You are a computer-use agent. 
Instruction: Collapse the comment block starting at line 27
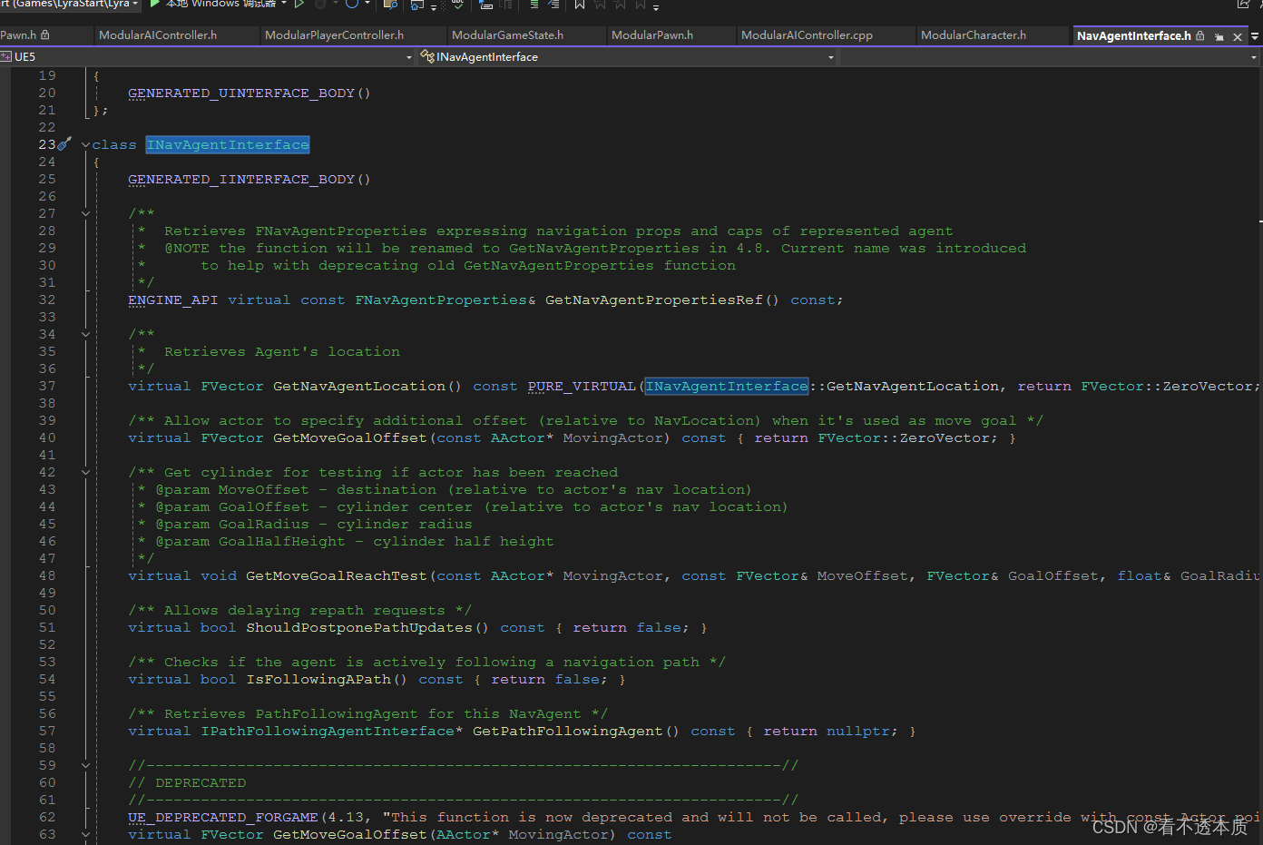[x=85, y=214]
